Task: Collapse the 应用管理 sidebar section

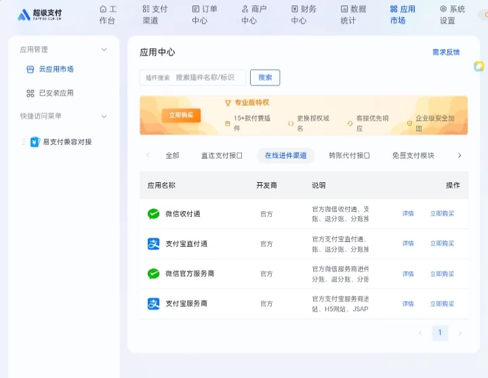Action: [x=104, y=49]
